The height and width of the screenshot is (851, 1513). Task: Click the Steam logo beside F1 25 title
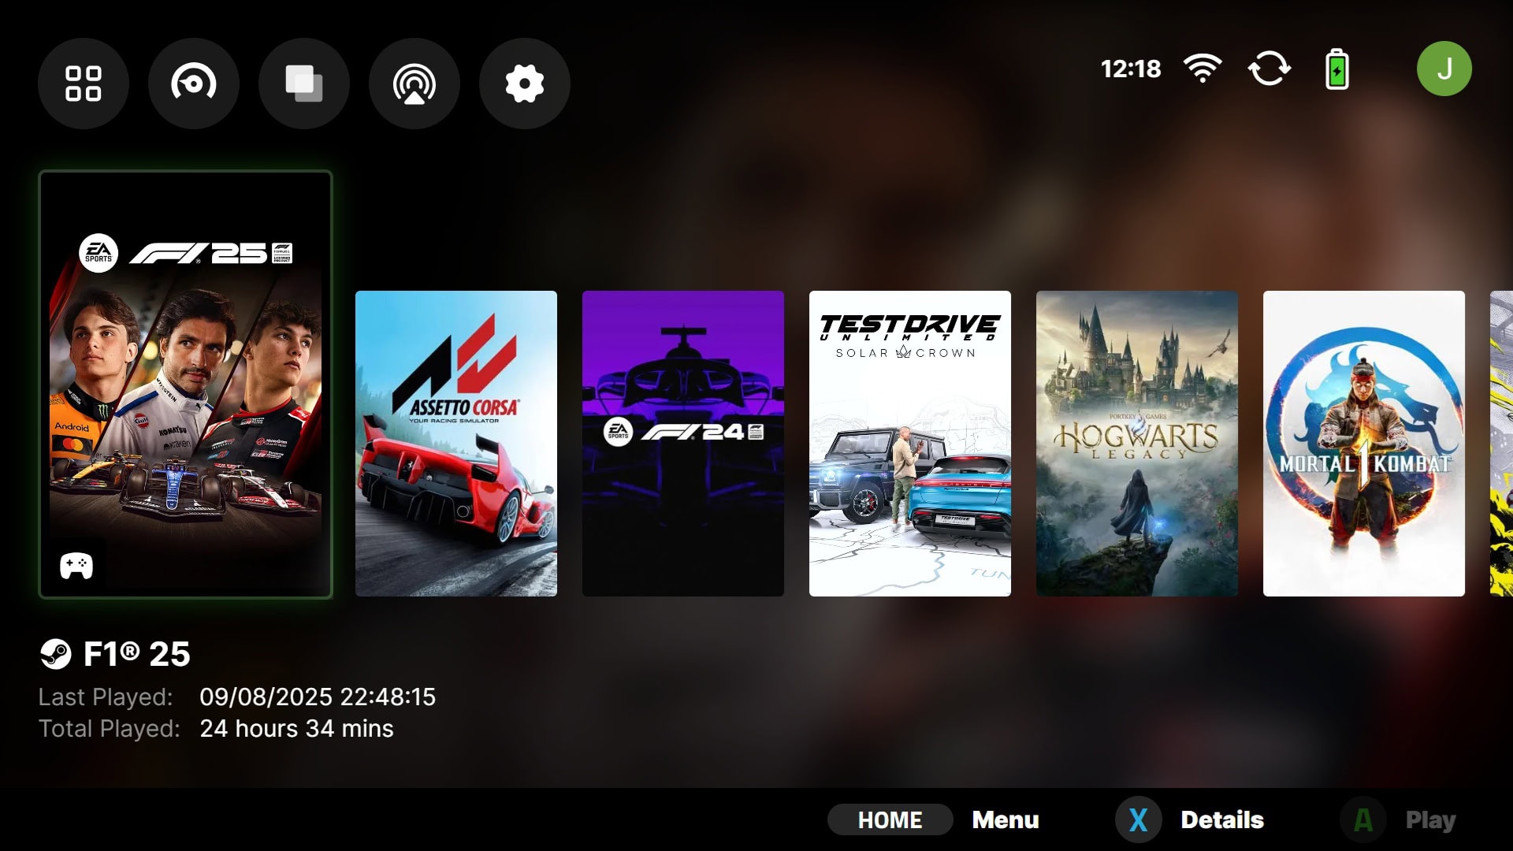pyautogui.click(x=55, y=654)
